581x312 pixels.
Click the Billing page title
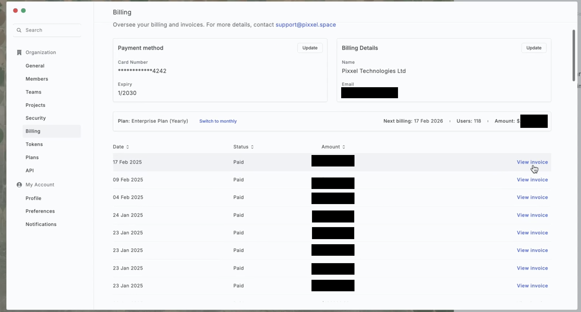122,12
